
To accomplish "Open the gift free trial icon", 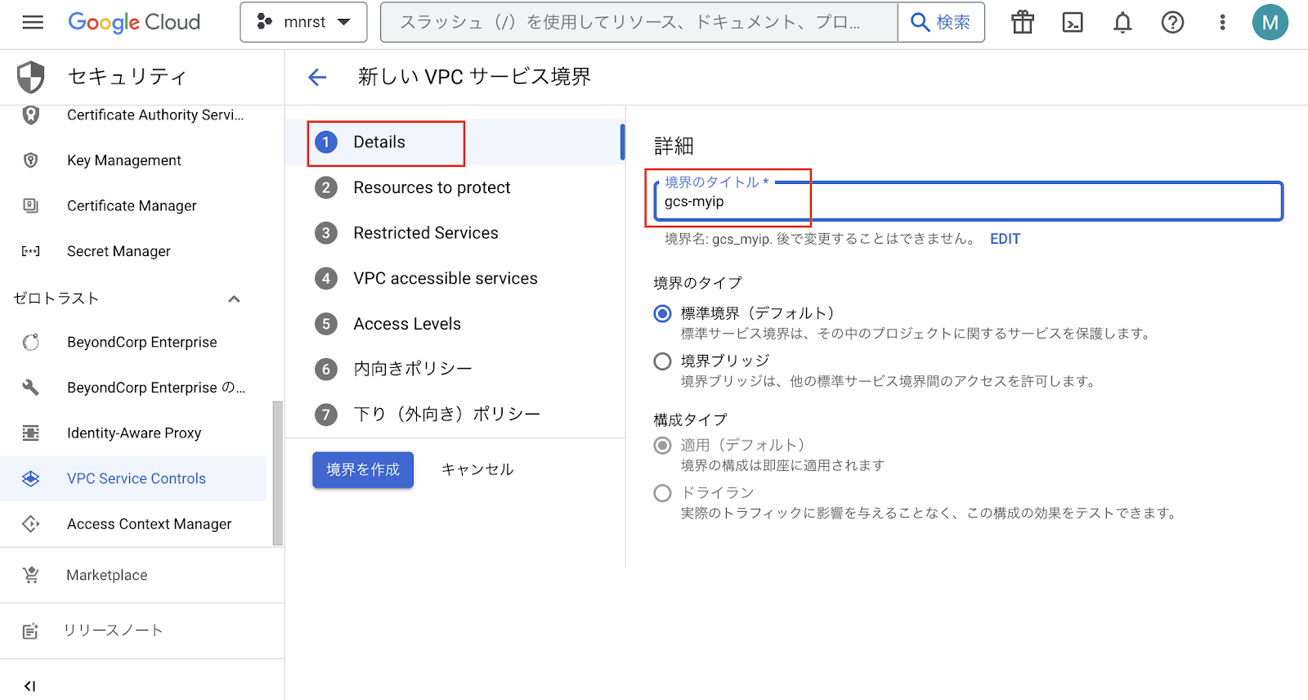I will click(1023, 22).
